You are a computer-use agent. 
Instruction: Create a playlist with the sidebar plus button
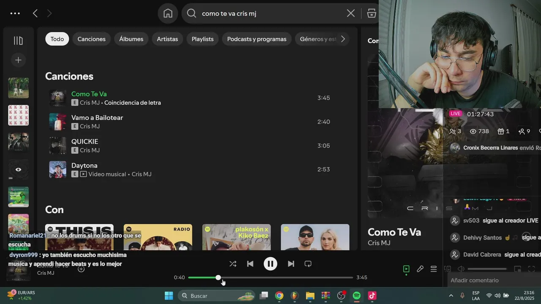tap(18, 60)
